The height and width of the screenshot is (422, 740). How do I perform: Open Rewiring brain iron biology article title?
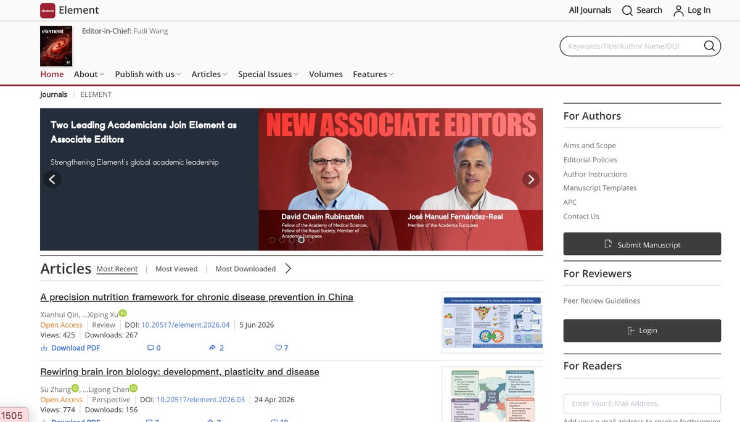[179, 372]
